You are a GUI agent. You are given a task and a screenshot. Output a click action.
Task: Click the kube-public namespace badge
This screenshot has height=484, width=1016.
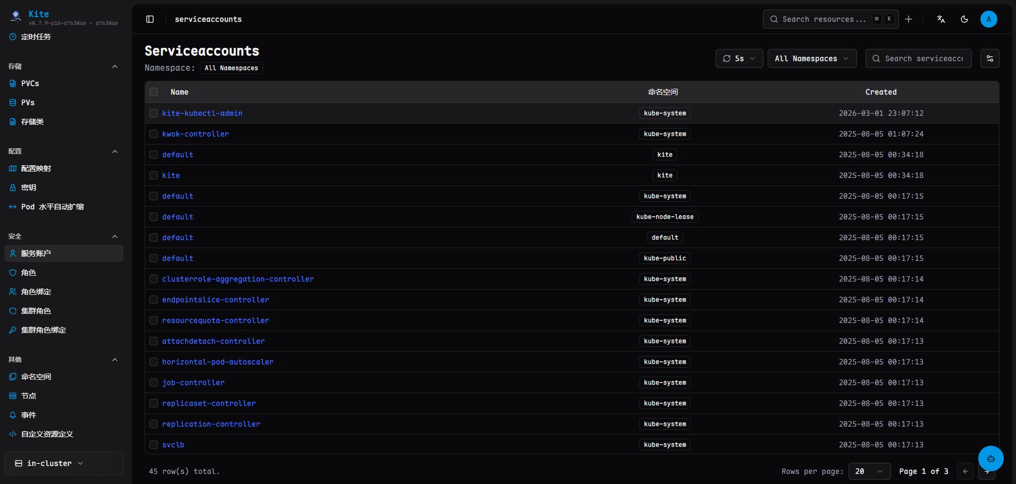point(665,258)
